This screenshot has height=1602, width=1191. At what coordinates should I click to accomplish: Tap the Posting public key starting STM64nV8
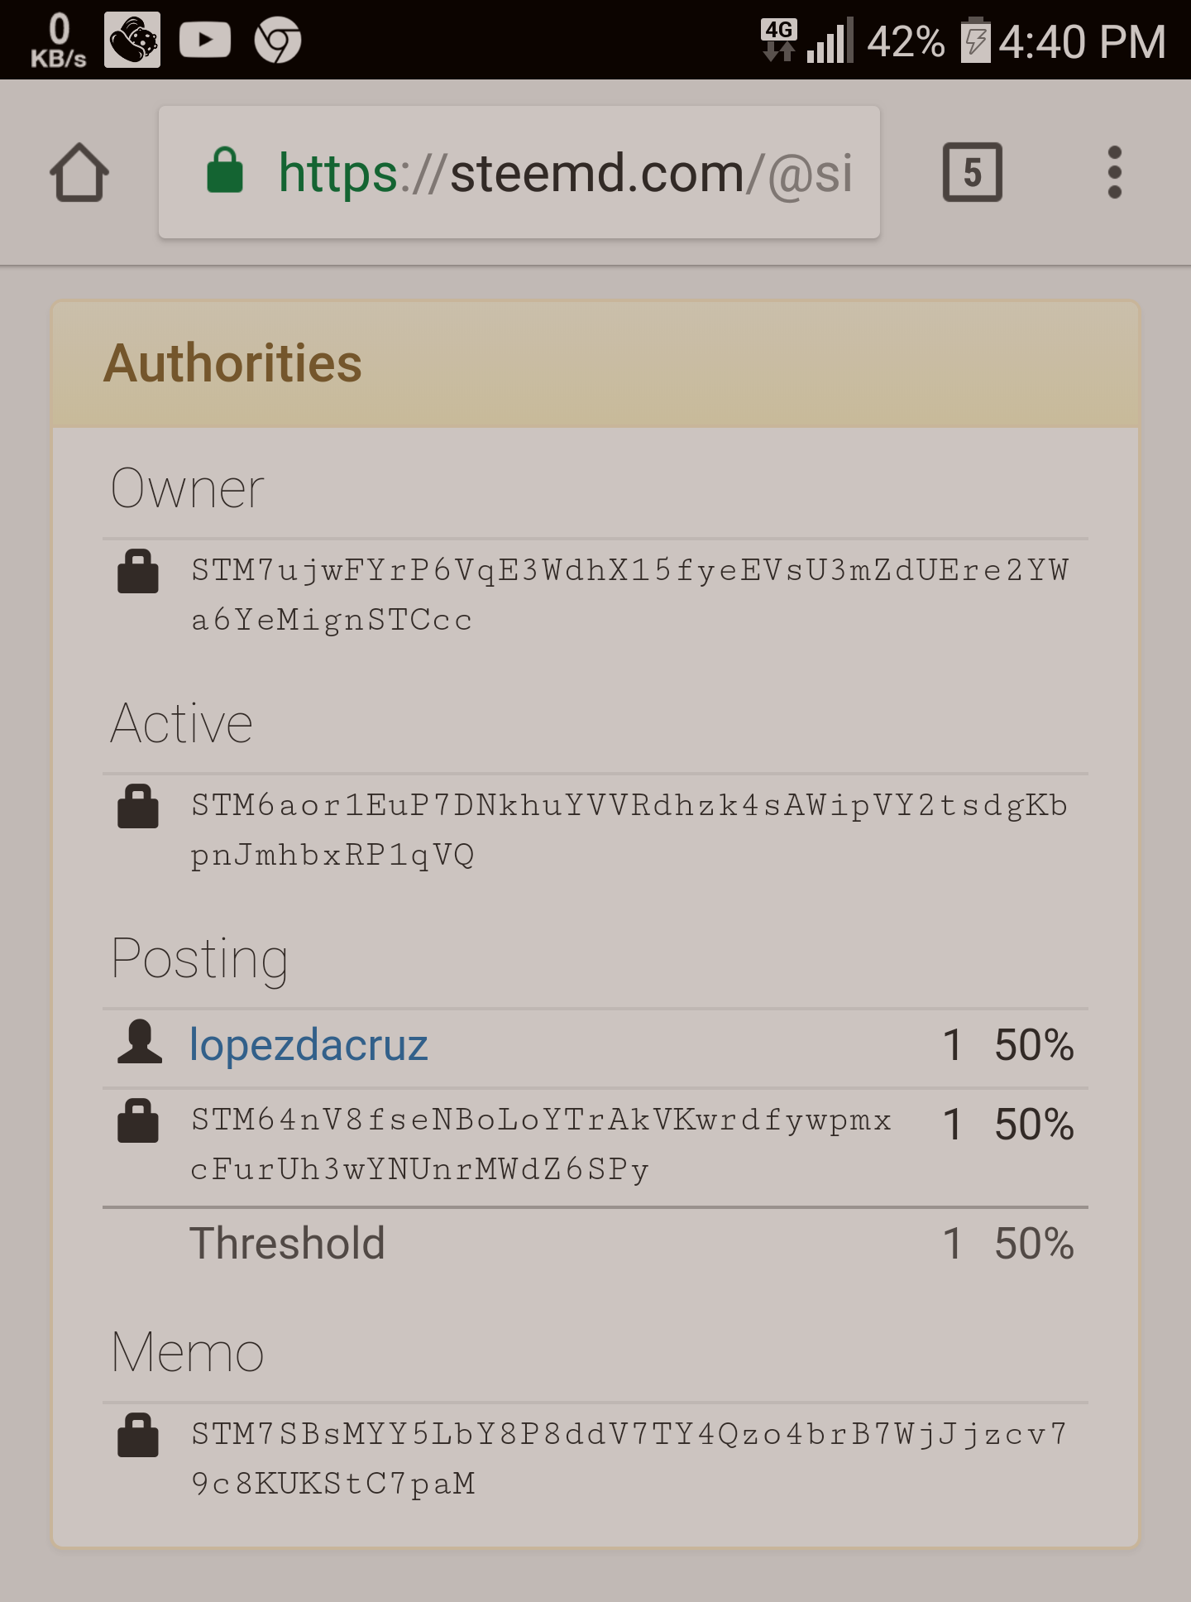(541, 1144)
